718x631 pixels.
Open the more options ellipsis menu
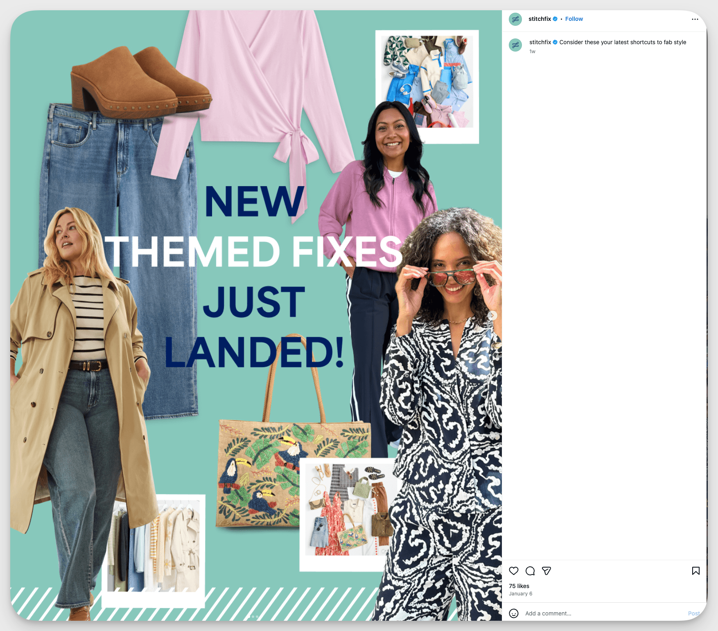click(x=695, y=19)
